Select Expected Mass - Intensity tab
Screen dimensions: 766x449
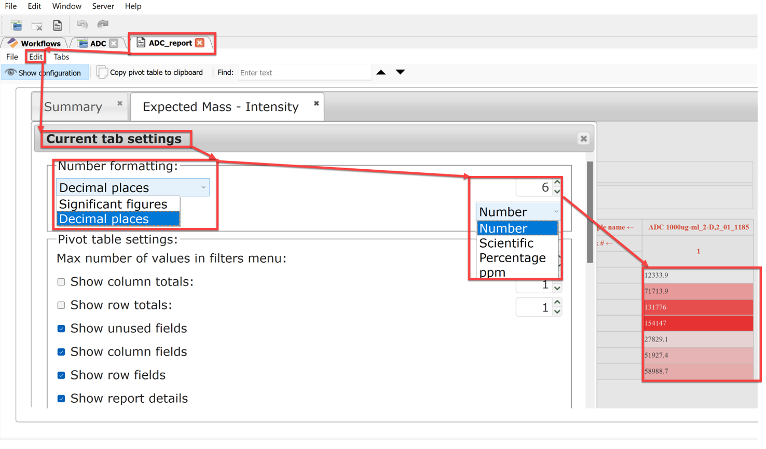click(x=221, y=107)
